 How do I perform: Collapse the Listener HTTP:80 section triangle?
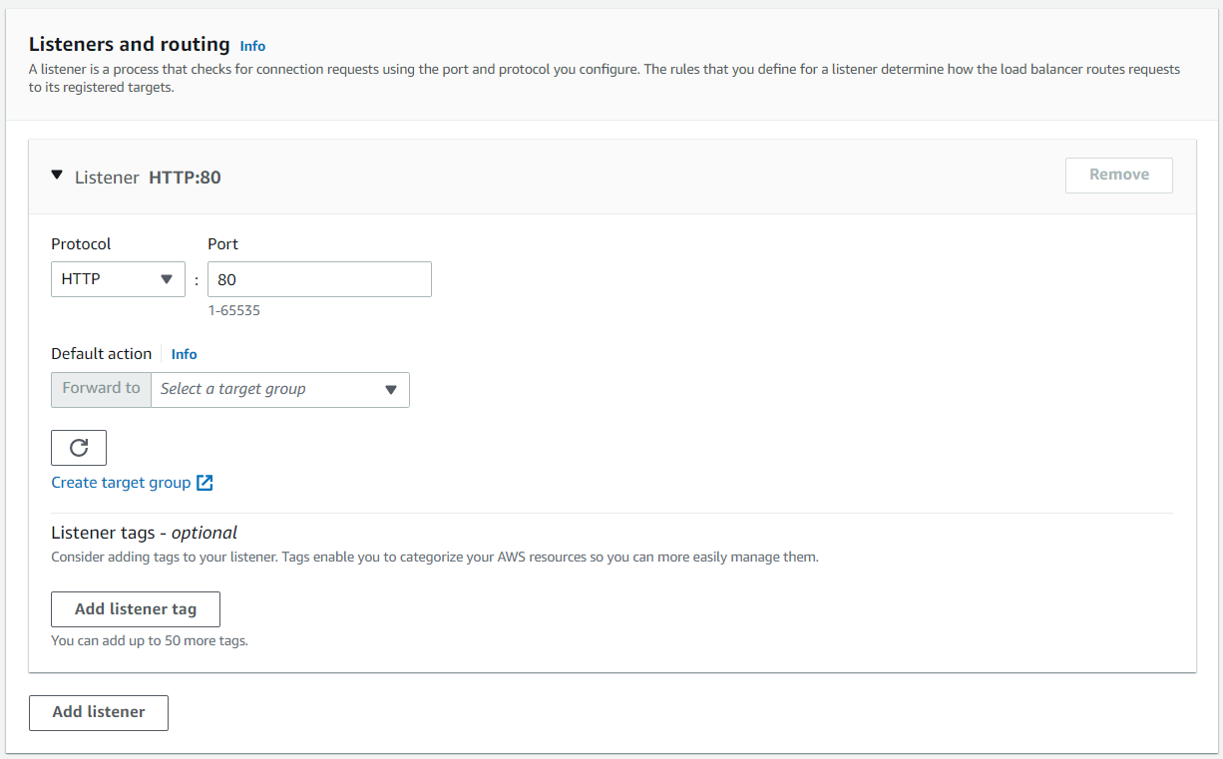(57, 176)
